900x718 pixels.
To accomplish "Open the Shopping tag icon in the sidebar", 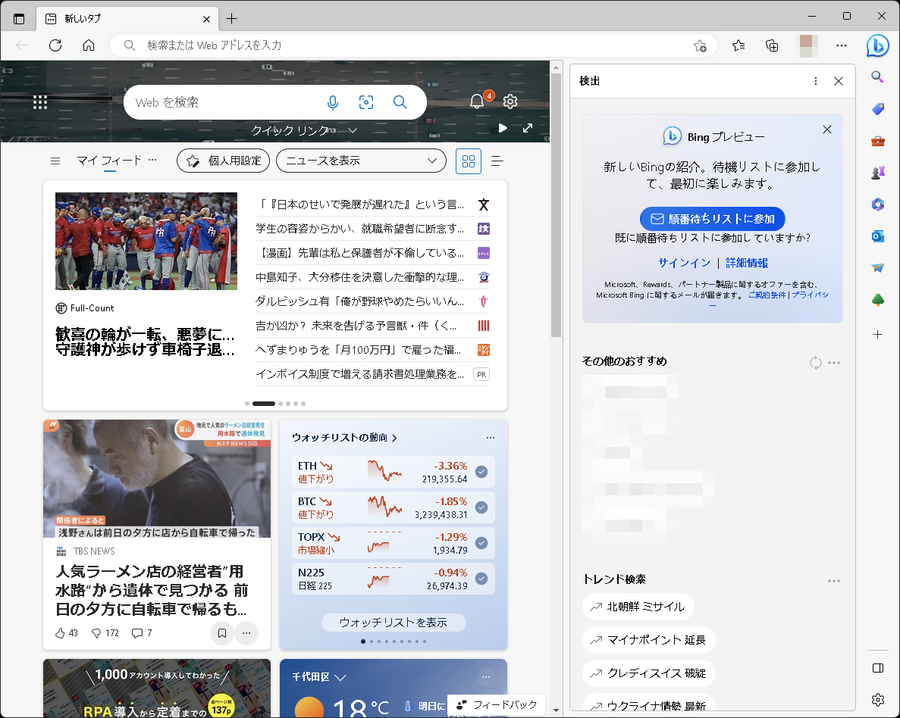I will [877, 109].
